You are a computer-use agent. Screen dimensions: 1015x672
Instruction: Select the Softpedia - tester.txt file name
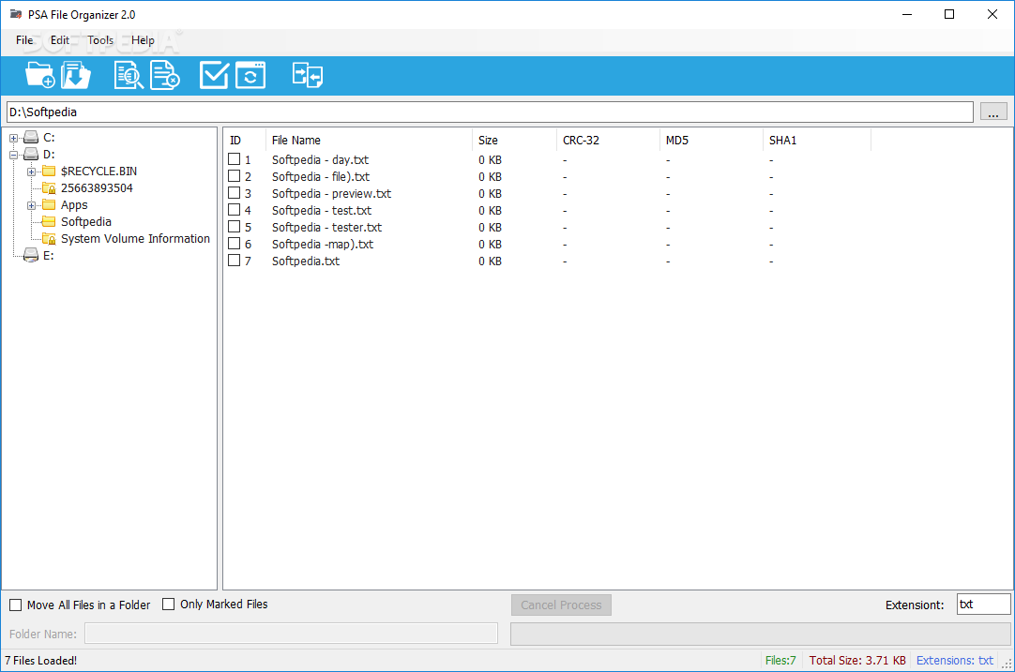click(x=326, y=227)
